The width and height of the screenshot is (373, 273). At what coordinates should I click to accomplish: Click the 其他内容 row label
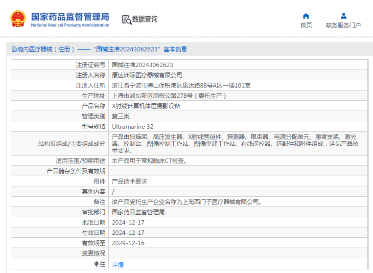tap(93, 192)
